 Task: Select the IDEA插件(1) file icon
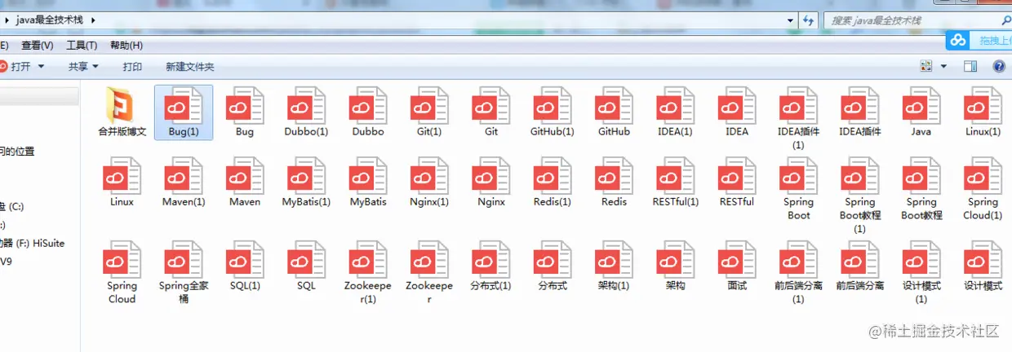[x=798, y=106]
